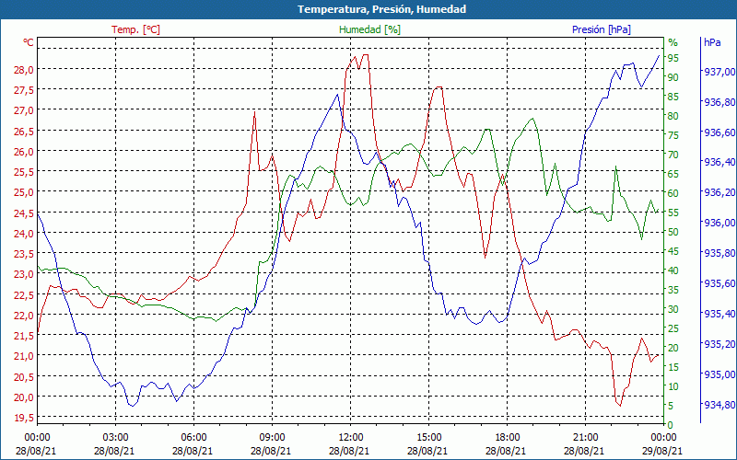Click the '26,5' temperature axis value
Image resolution: width=737 pixels, height=460 pixels.
(x=24, y=132)
